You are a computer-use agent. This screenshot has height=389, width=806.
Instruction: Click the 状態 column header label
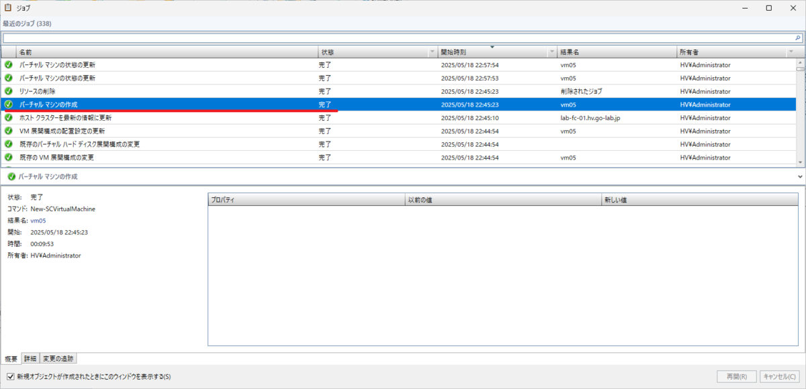pyautogui.click(x=328, y=52)
